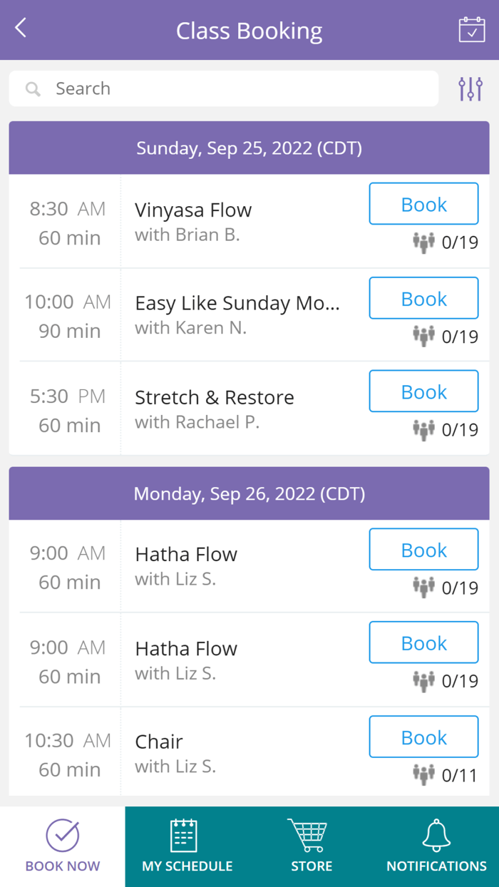Tap the calendar icon in the top right
This screenshot has height=887, width=499.
point(471,28)
